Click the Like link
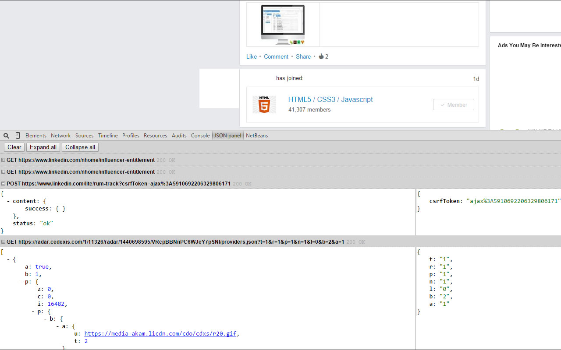This screenshot has height=350, width=561. tap(252, 56)
